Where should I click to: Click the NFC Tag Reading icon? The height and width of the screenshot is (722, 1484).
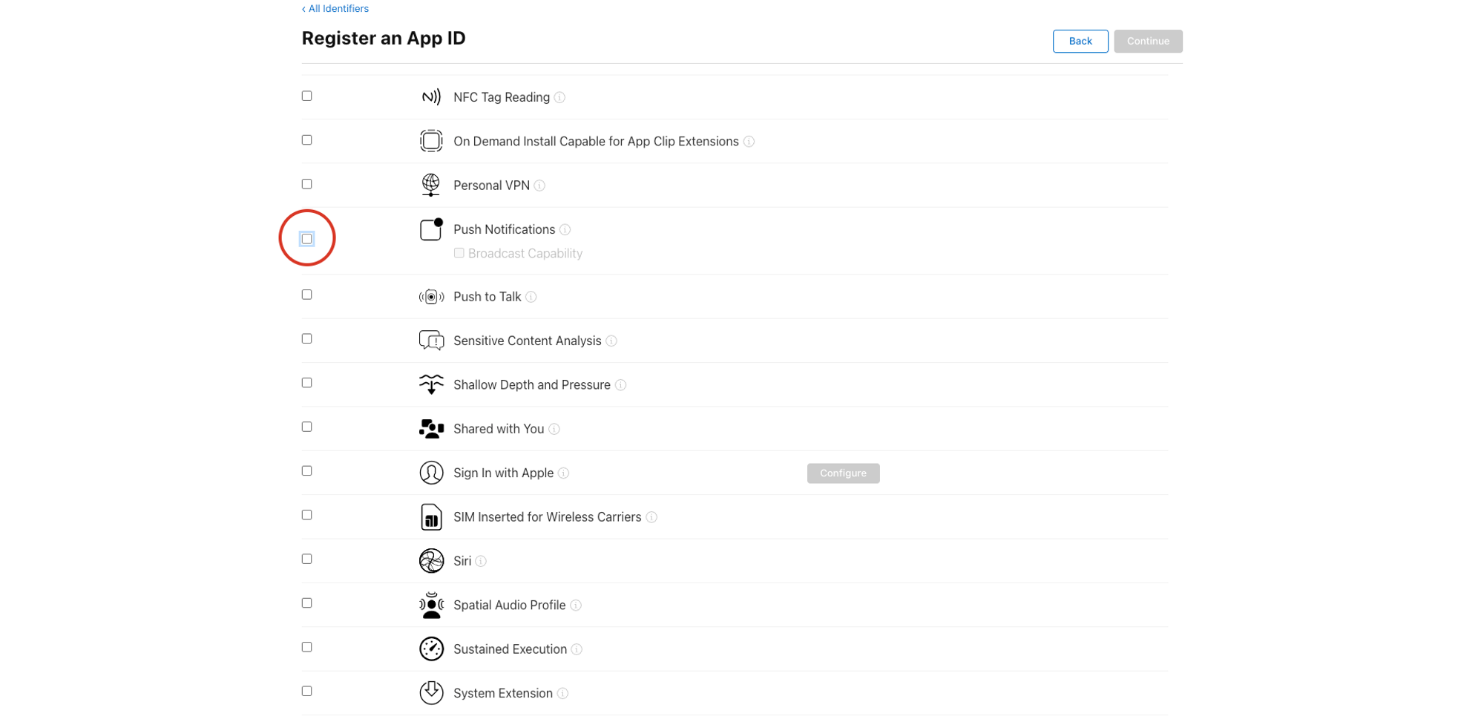click(x=430, y=97)
